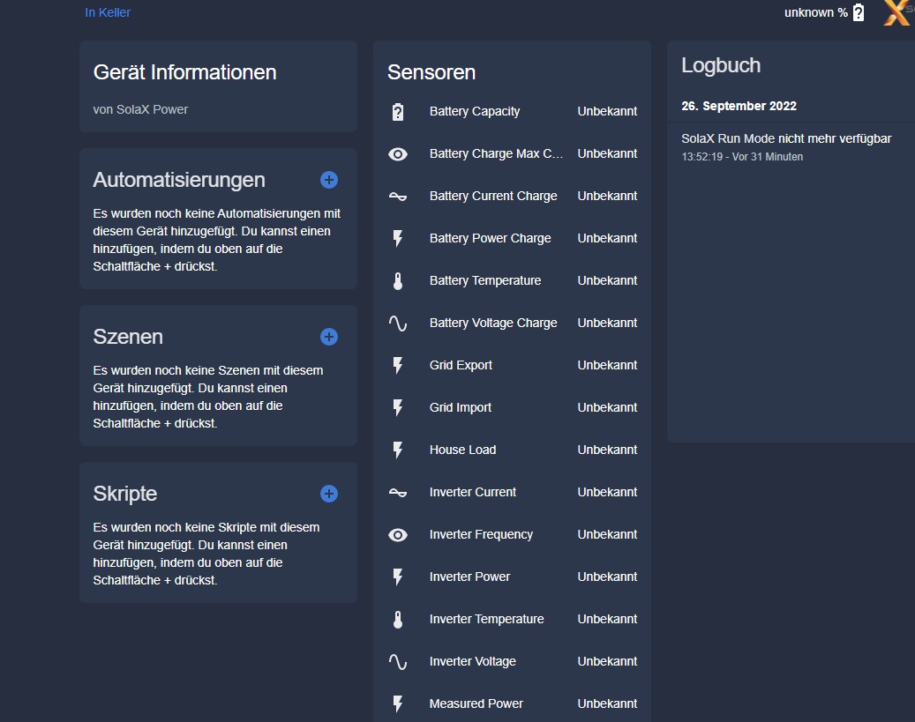Viewport: 915px width, 722px height.
Task: Click the 'von SolaX Power' manufacturer text
Action: tap(140, 109)
